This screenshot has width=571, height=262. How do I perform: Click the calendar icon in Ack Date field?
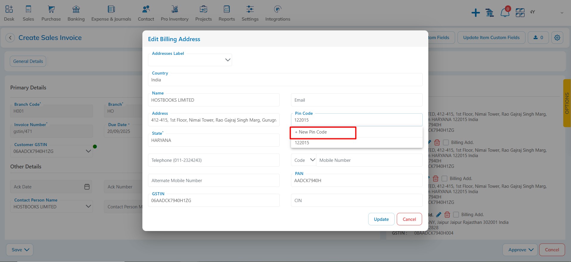coord(87,187)
